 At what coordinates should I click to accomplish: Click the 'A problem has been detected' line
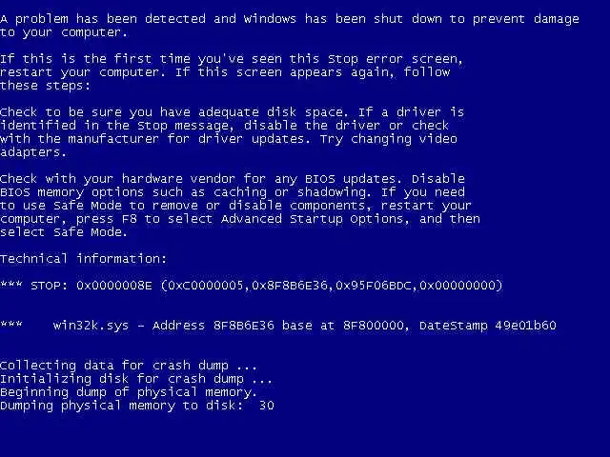290,19
